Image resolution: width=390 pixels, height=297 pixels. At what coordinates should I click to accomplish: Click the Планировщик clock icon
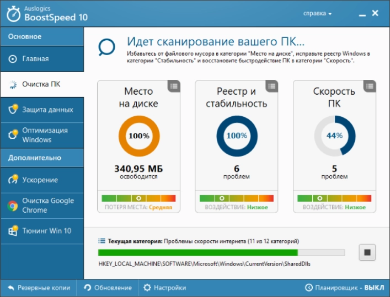pyautogui.click(x=309, y=288)
